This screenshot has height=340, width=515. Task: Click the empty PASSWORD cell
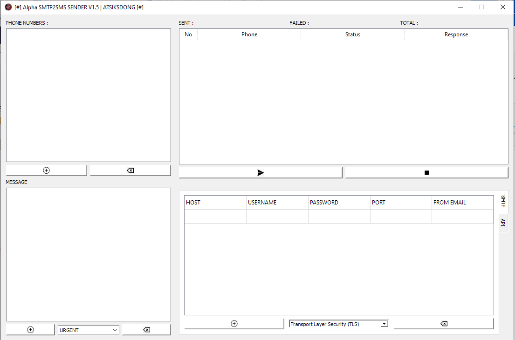(339, 217)
